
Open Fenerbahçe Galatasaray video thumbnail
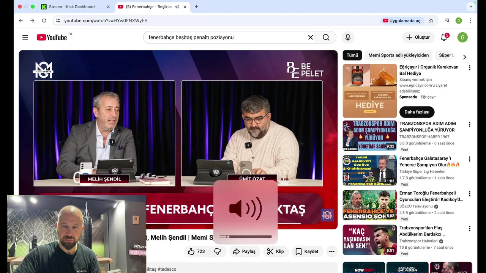[370, 170]
